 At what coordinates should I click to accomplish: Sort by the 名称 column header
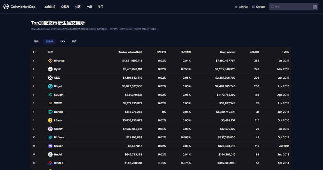click(50, 52)
